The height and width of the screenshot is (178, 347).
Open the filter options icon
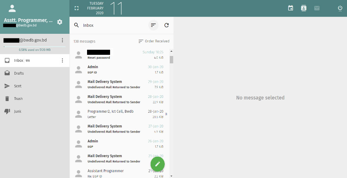tap(153, 25)
